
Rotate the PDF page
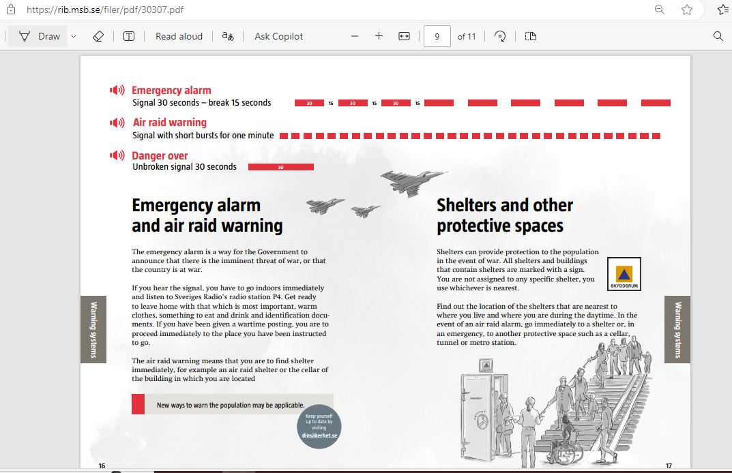click(500, 36)
